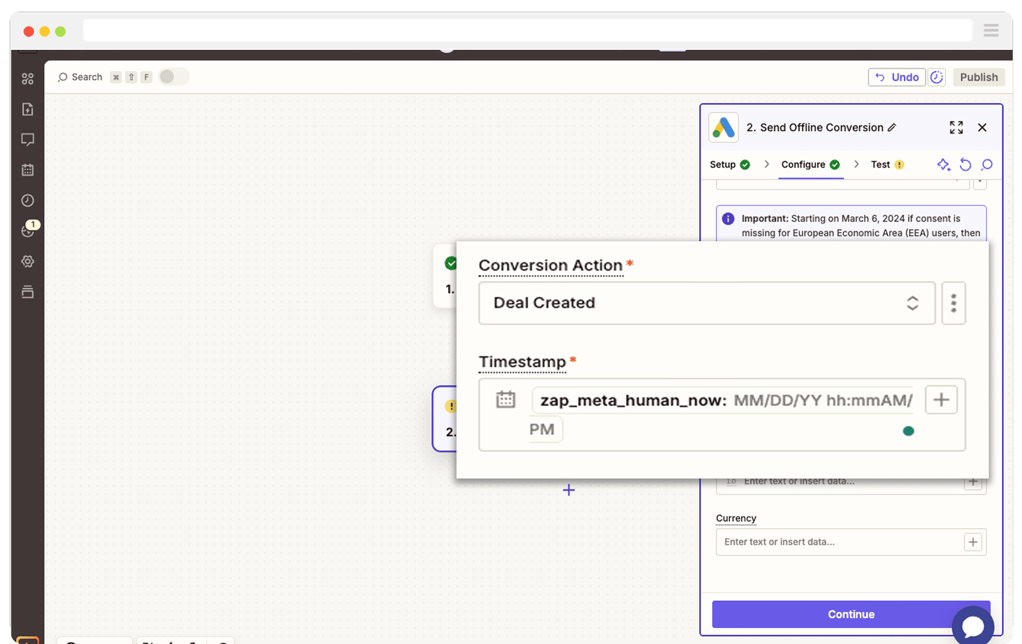Open the version history icon beside Undo

click(x=937, y=77)
